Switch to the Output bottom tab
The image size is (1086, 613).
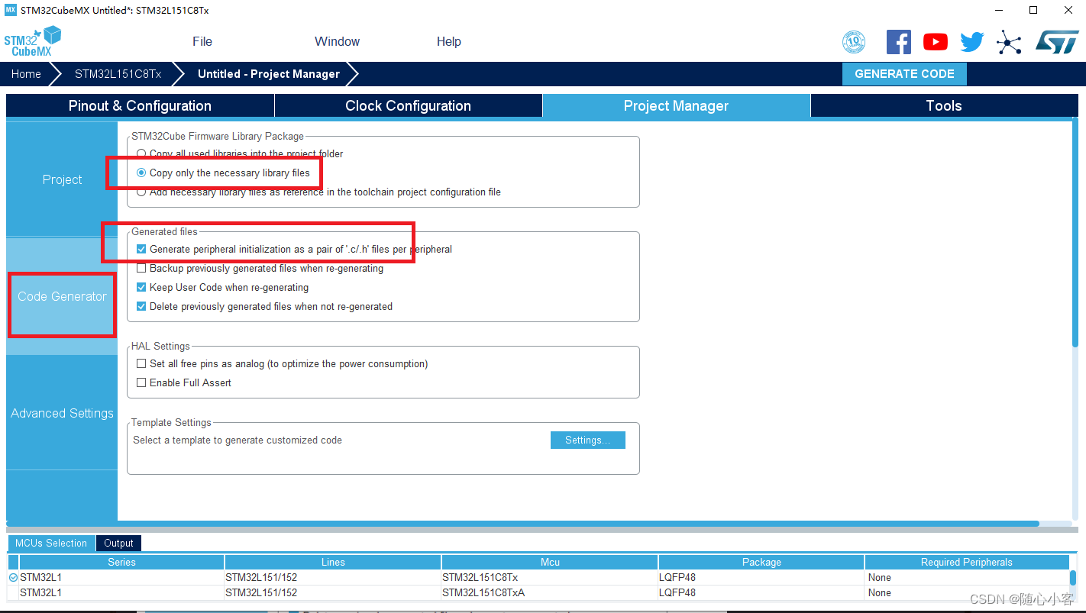pyautogui.click(x=118, y=543)
